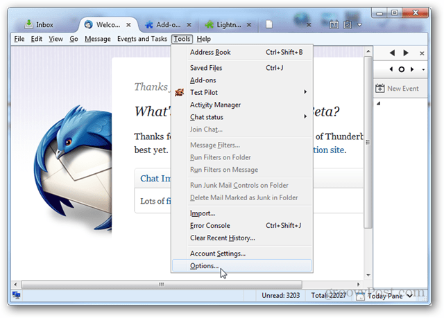Open Account Settings...
The image size is (444, 318).
point(242,254)
